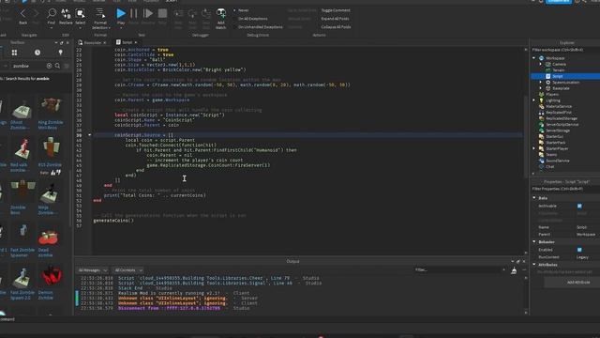
Task: Click Collapse All Folds
Action: coord(336,27)
